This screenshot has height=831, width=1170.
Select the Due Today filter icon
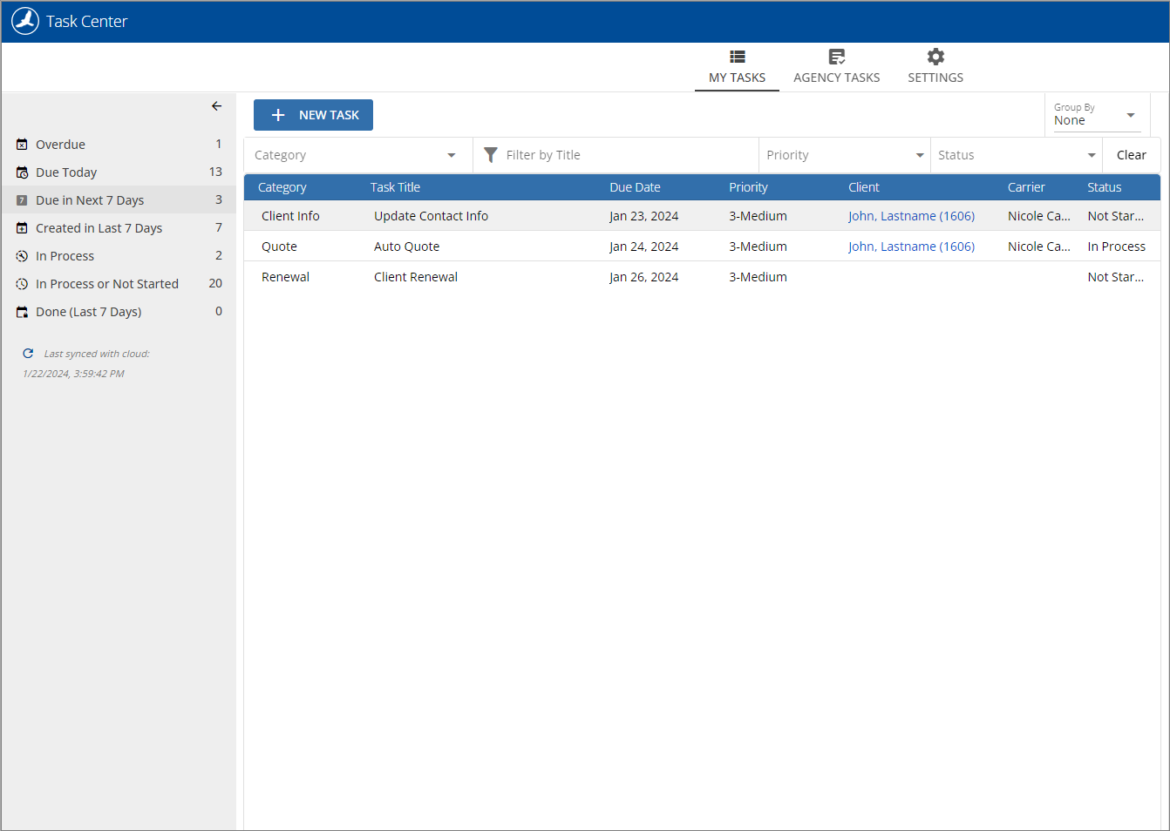point(21,172)
